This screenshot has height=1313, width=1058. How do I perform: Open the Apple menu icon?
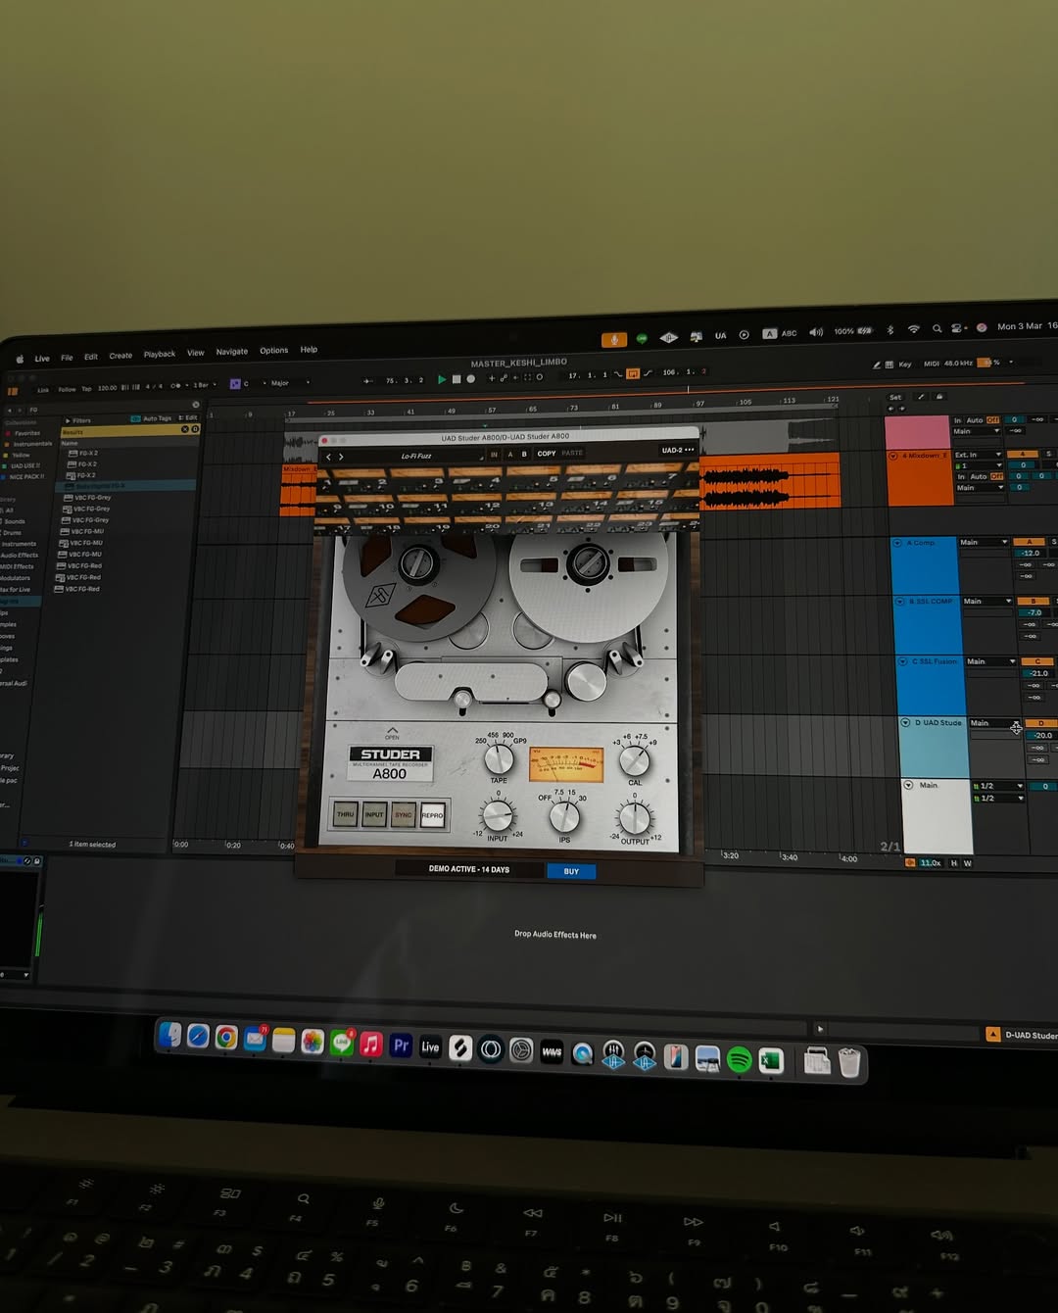[x=20, y=360]
